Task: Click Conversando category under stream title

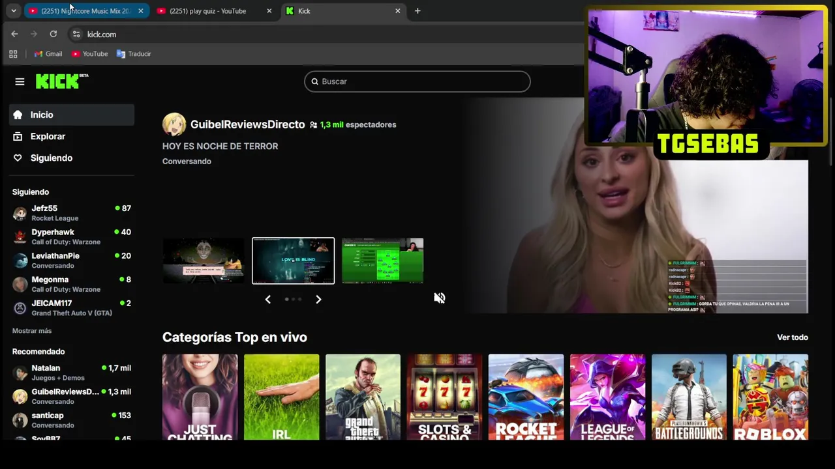Action: [x=187, y=162]
